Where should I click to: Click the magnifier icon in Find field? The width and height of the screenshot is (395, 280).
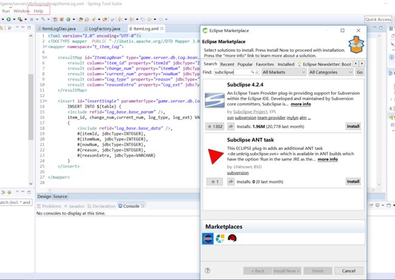(252, 72)
